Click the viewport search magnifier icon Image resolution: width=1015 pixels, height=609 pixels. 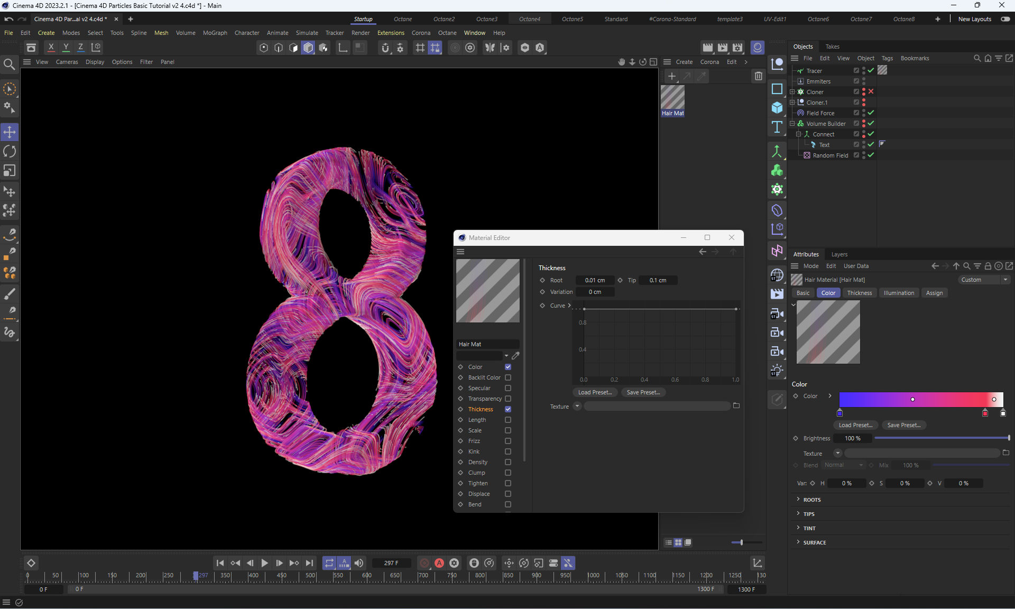[x=9, y=64]
